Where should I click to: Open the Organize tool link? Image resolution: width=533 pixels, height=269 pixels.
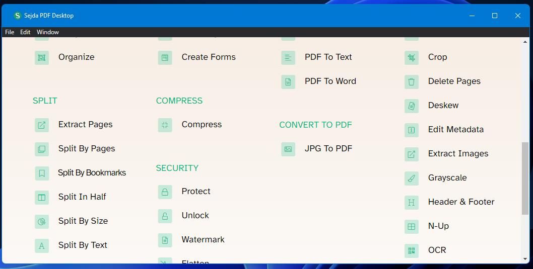(77, 57)
